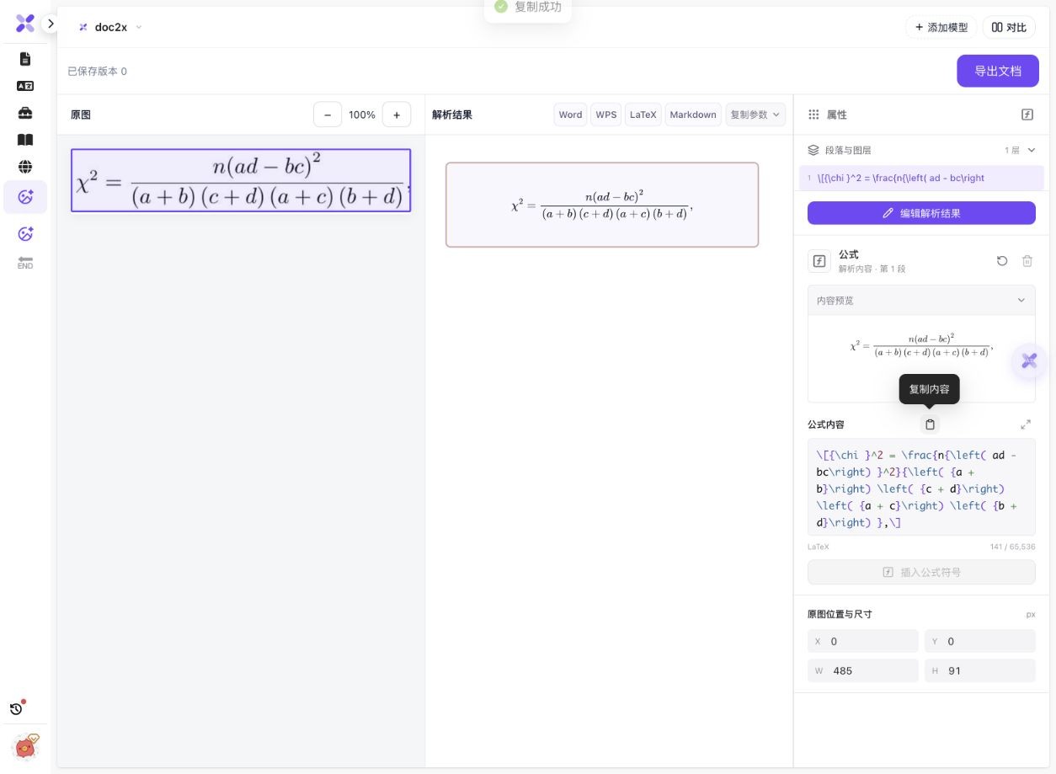Open the toolbox icon in the sidebar

click(x=25, y=113)
